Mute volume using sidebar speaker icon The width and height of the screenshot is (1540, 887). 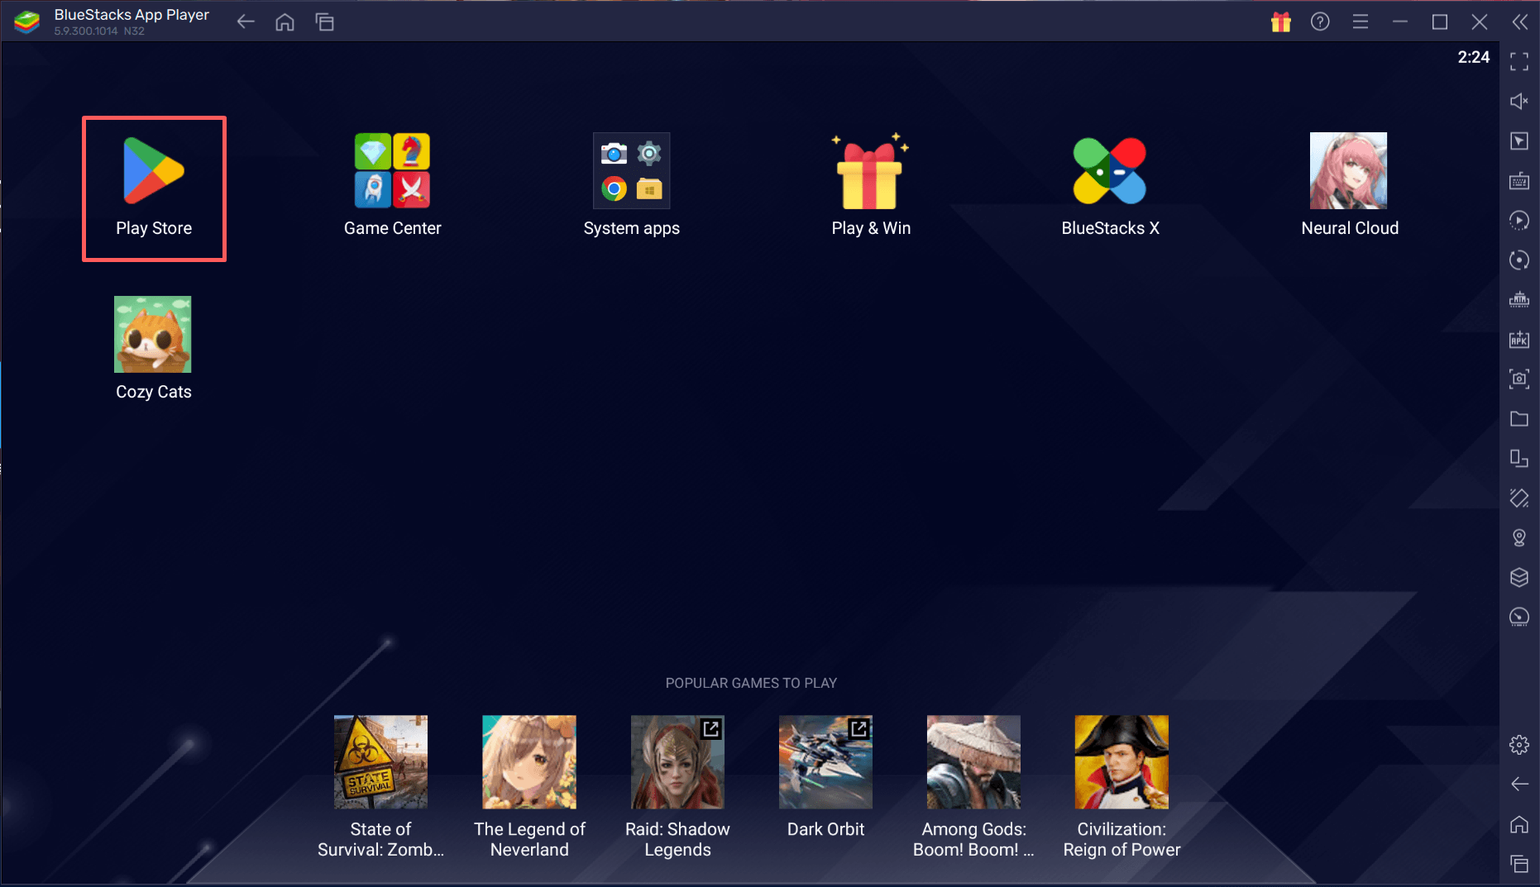[x=1519, y=101]
